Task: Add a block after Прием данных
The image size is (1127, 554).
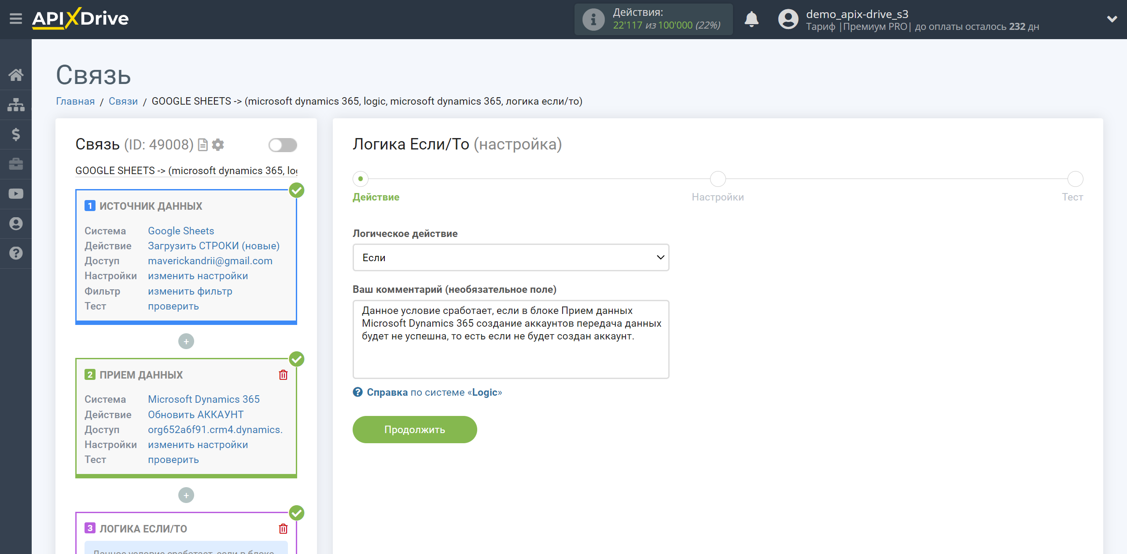Action: (x=186, y=496)
